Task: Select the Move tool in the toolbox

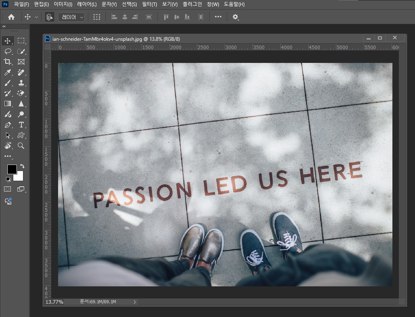Action: click(x=7, y=41)
